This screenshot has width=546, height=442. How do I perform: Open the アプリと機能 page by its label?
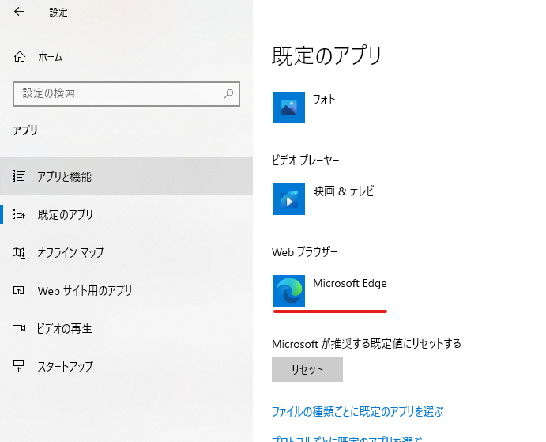(64, 176)
